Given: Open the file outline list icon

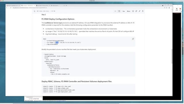Looking at the screenshot, I should (x=34, y=11).
